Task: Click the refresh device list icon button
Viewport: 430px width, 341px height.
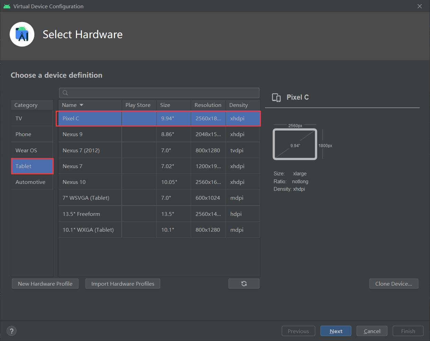Action: 244,284
